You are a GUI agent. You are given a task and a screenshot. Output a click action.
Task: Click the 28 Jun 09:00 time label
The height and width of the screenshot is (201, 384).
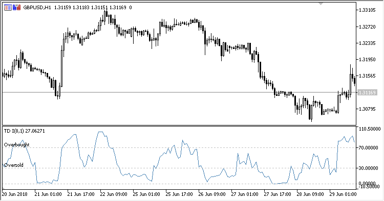pos(311,194)
